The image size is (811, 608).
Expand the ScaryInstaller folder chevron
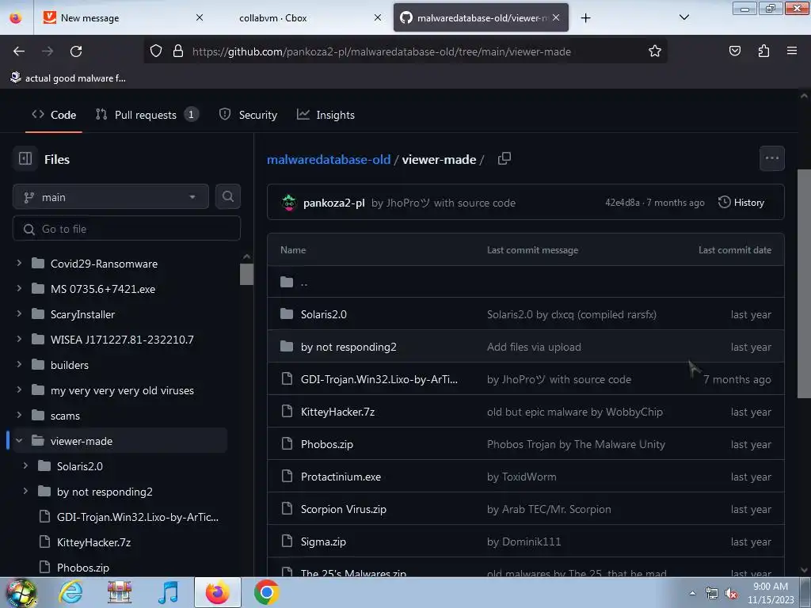19,313
